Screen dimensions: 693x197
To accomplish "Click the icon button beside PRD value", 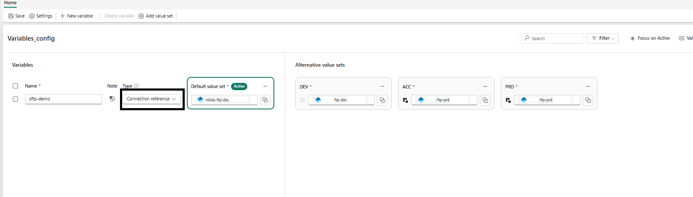I will (x=588, y=100).
